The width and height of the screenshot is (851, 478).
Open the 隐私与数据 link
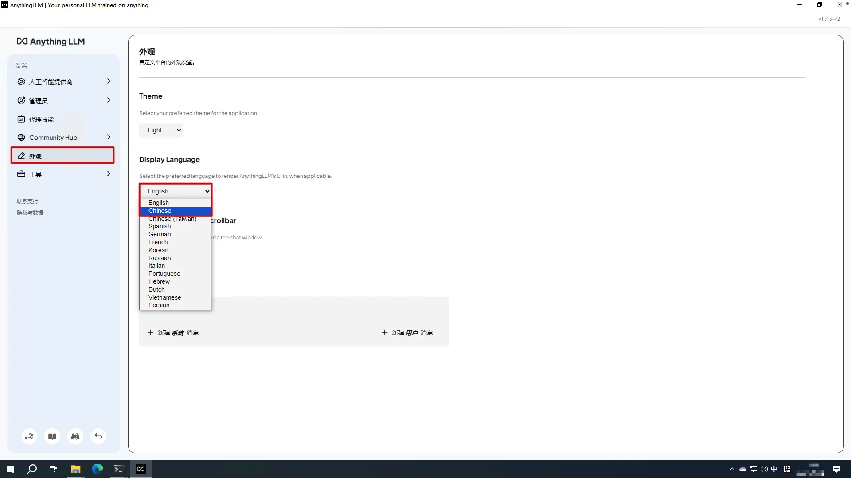click(x=30, y=213)
